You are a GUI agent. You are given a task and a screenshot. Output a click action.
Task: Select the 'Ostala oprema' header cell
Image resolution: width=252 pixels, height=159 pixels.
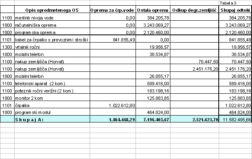click(x=153, y=9)
